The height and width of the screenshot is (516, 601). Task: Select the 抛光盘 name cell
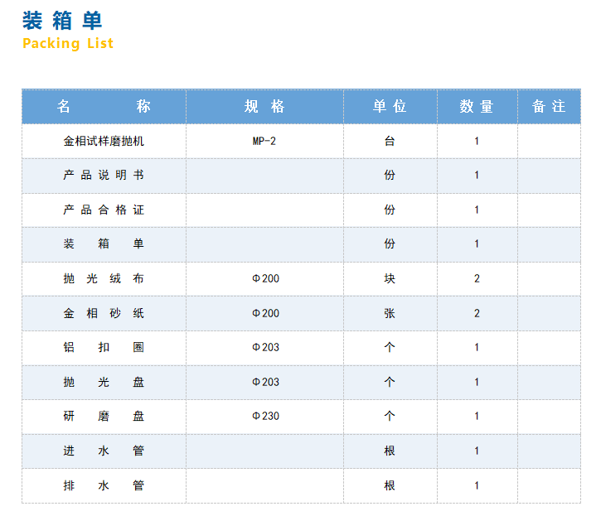(x=104, y=382)
